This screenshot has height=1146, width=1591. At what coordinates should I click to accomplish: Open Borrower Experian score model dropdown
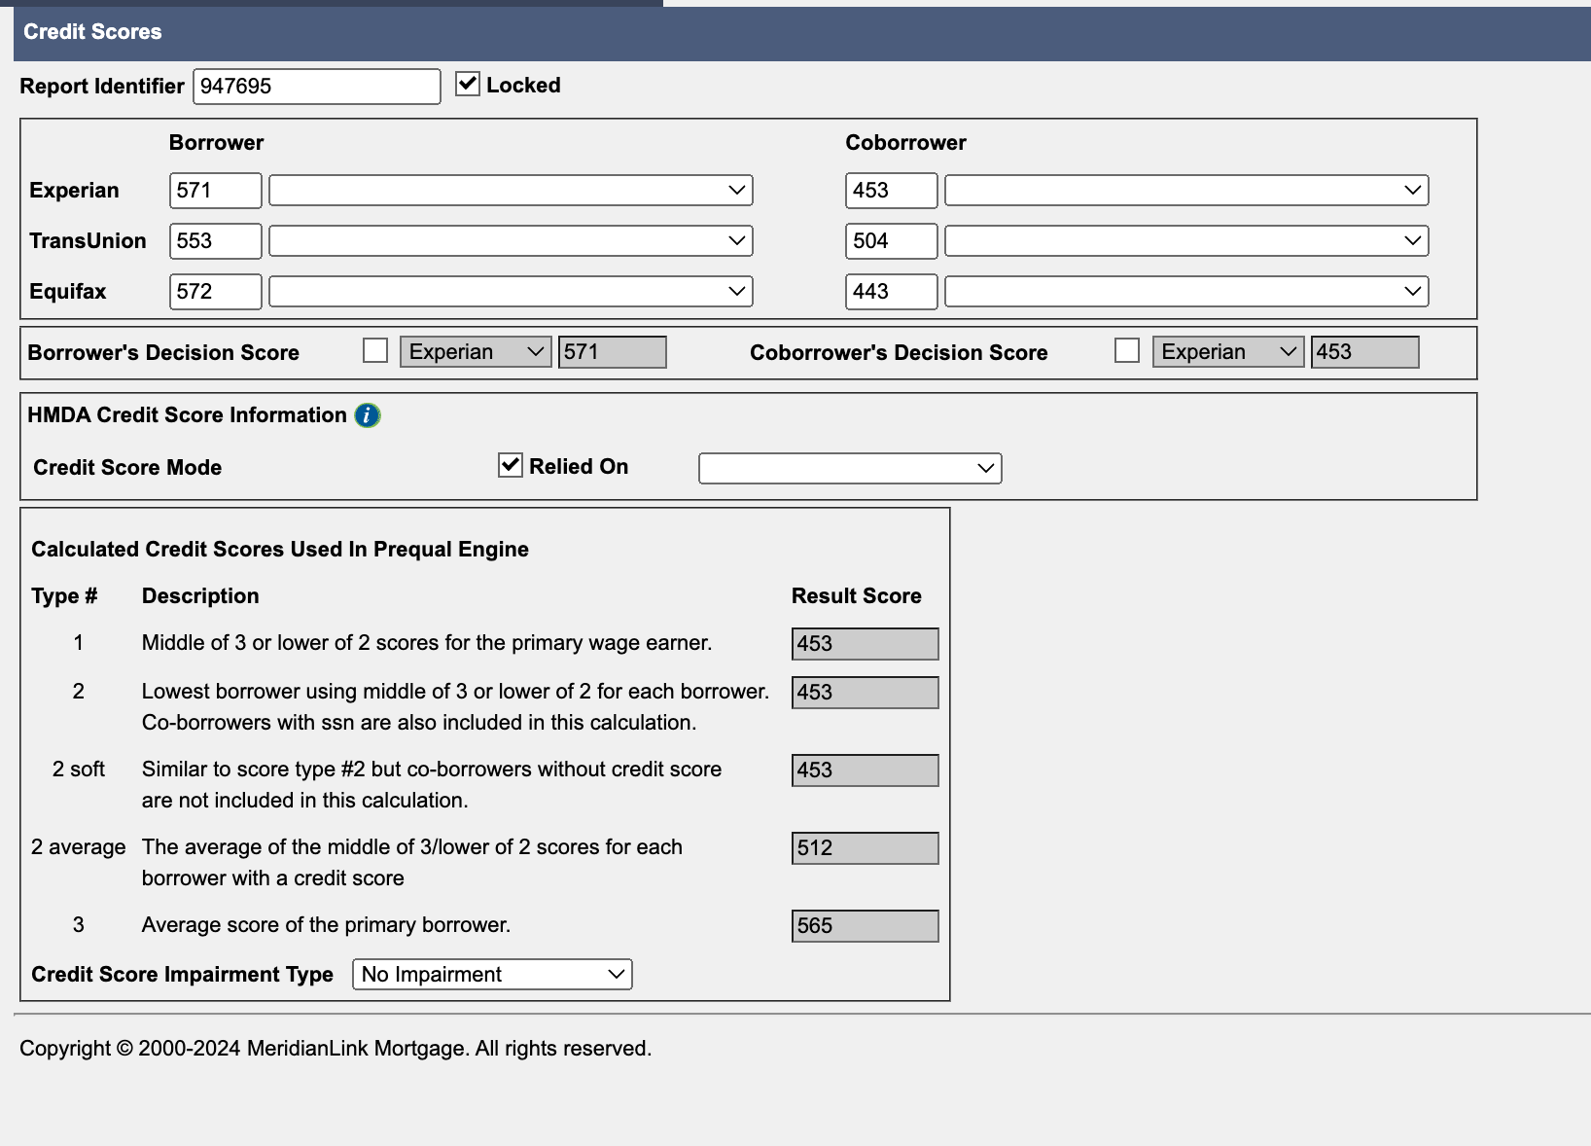click(511, 191)
